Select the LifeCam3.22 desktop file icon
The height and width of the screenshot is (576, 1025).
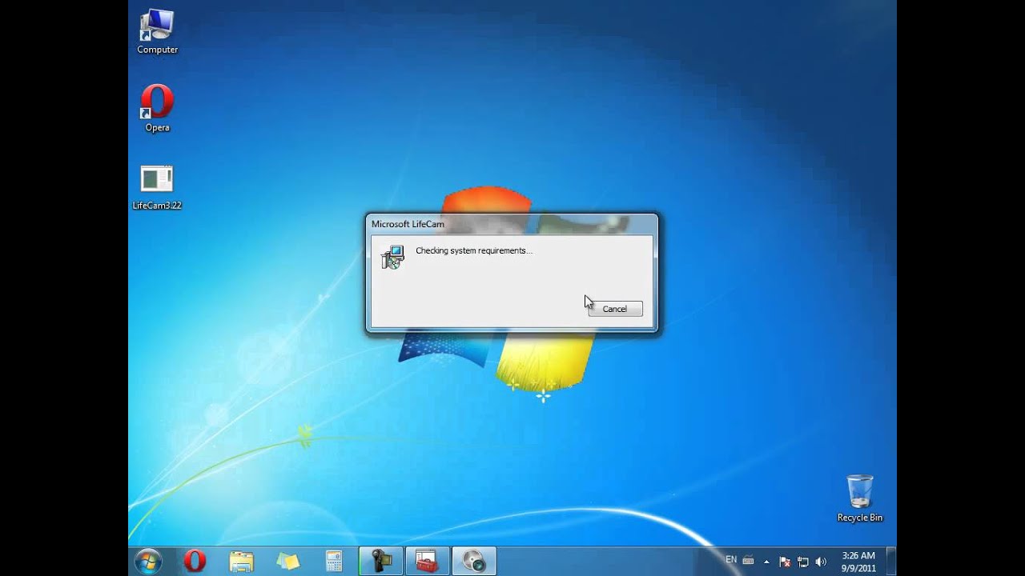[x=157, y=187]
